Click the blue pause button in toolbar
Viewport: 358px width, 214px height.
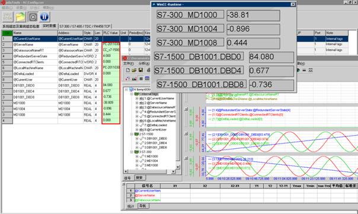[x=44, y=17]
